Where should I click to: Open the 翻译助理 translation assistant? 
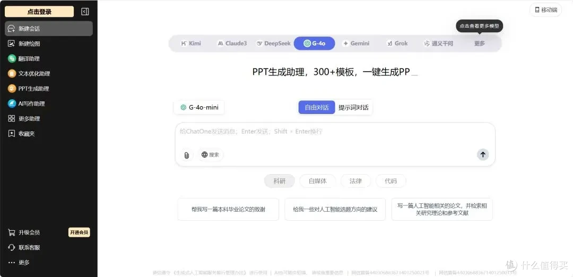[49, 58]
